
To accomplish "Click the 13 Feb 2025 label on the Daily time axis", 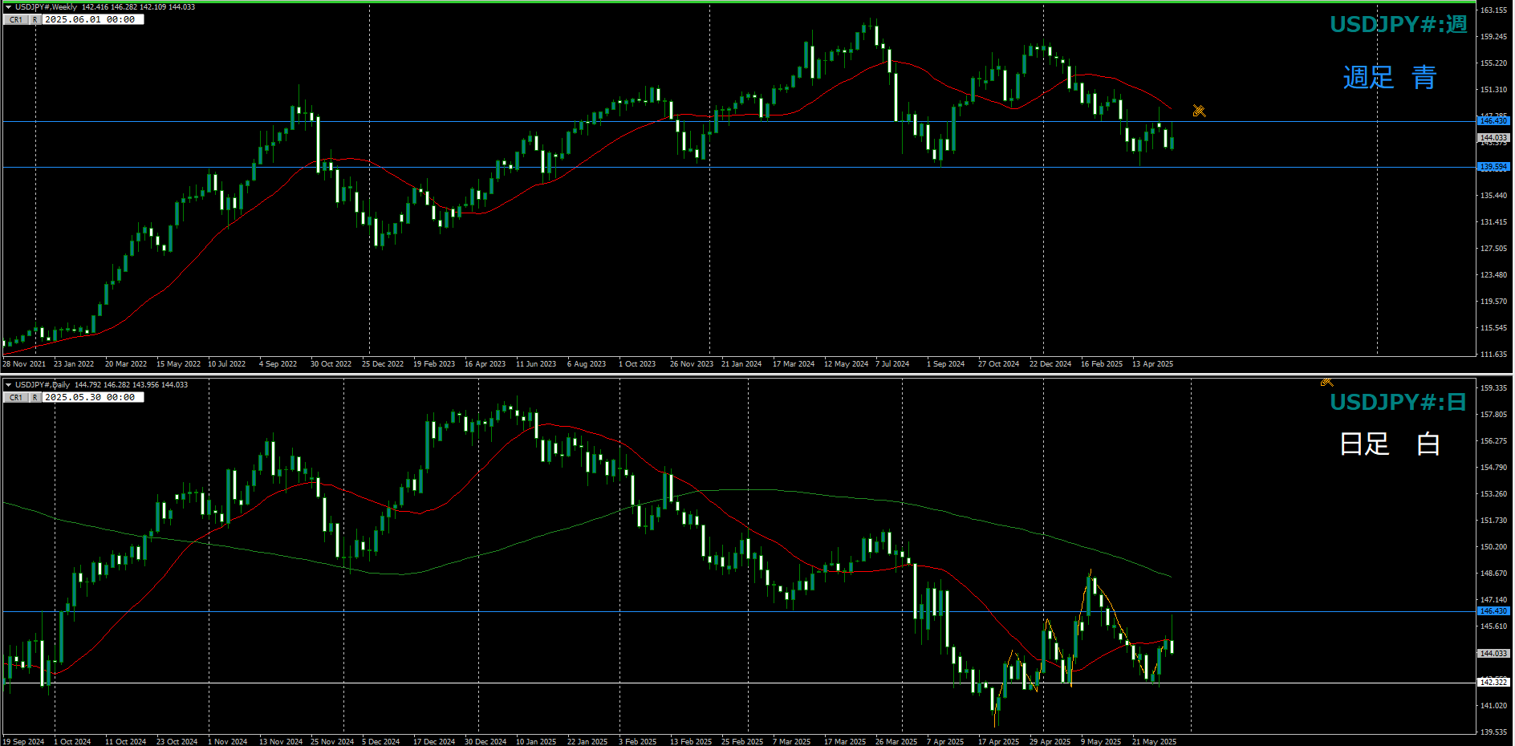I will [691, 742].
